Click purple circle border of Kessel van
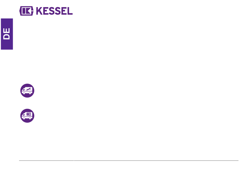This screenshot has height=174, width=252. pyautogui.click(x=27, y=109)
